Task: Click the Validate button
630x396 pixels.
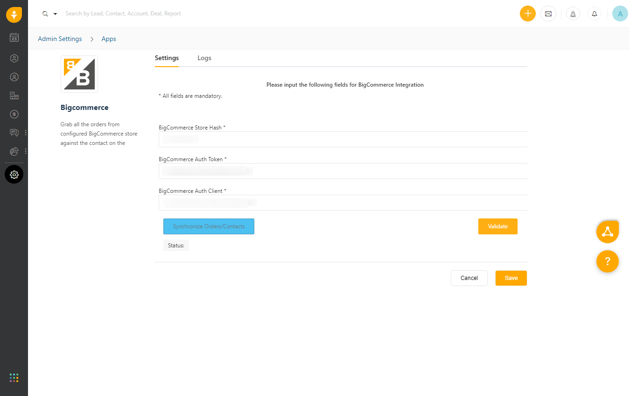Action: (x=497, y=226)
